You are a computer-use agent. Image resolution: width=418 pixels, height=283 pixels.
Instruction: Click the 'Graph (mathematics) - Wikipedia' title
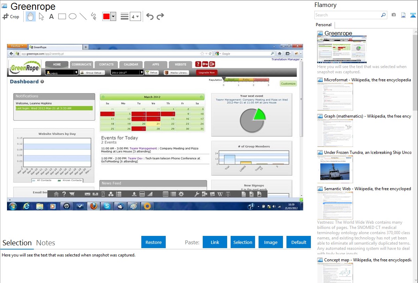[x=367, y=116]
